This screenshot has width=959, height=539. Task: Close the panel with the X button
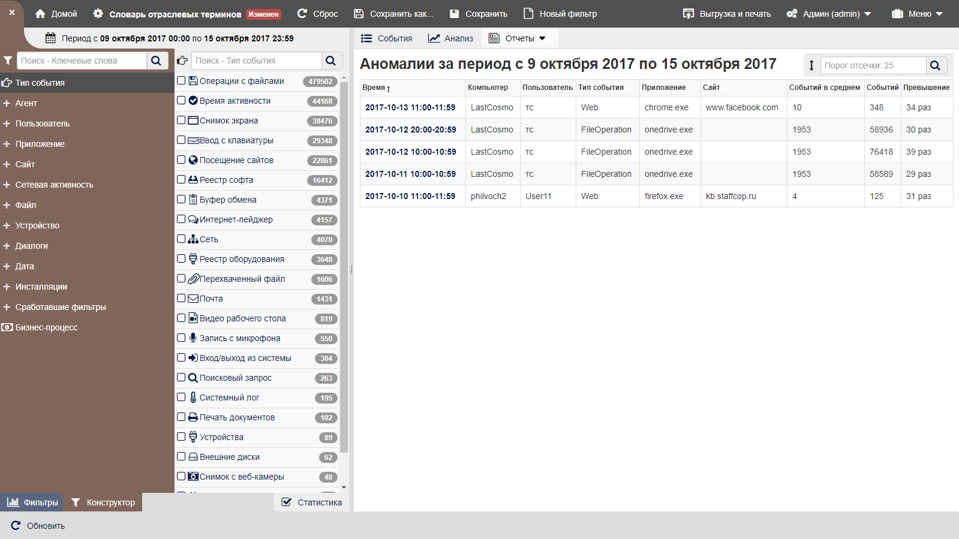click(x=12, y=12)
